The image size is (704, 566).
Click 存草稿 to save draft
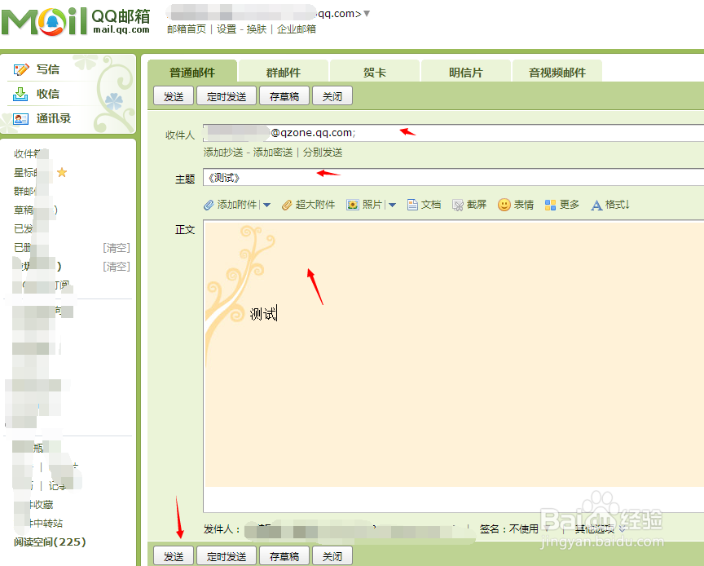coord(284,95)
